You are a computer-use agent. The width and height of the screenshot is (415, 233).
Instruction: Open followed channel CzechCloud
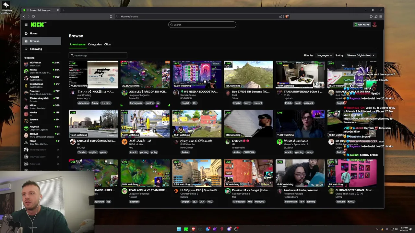click(x=41, y=85)
